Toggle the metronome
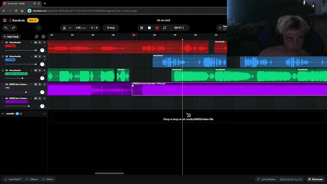327x184 pixels. [x=64, y=28]
